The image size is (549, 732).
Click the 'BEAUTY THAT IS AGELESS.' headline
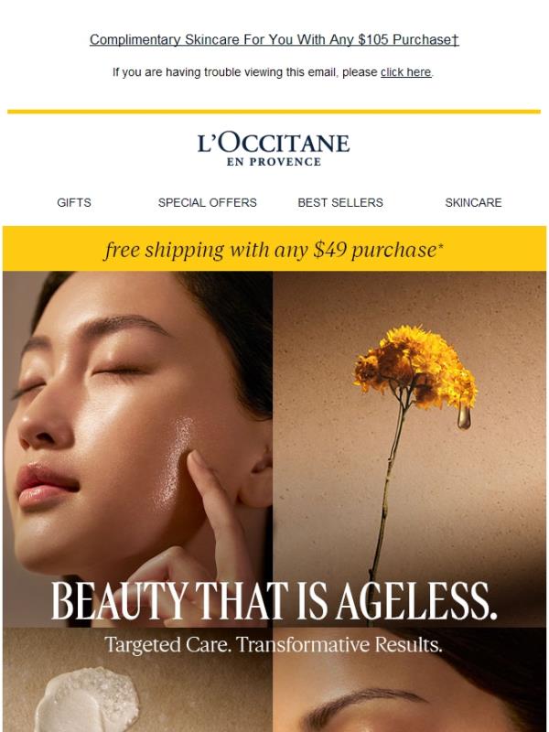[x=274, y=601]
